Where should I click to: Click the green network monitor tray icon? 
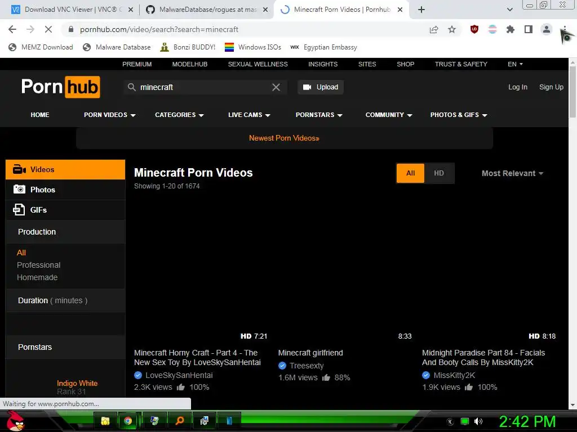pyautogui.click(x=465, y=421)
